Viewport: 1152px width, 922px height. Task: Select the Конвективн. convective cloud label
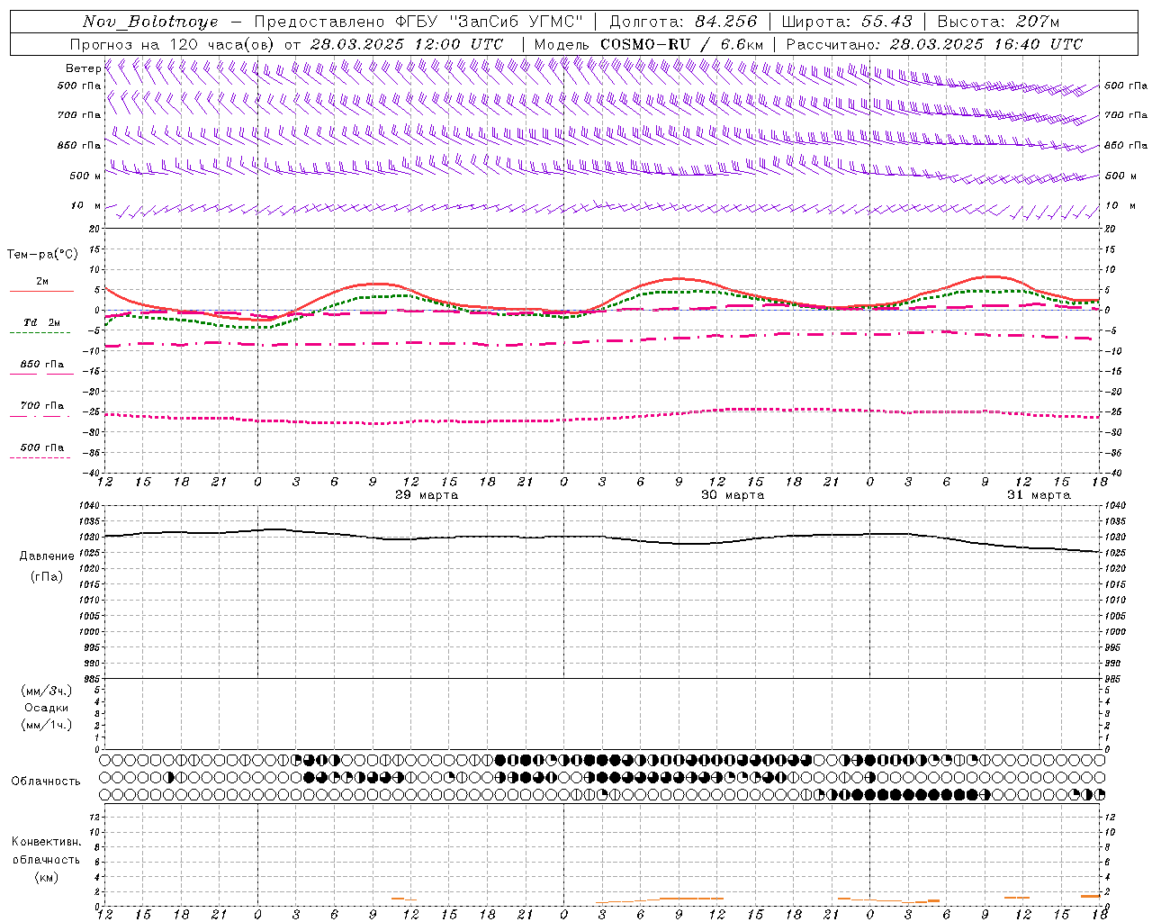tap(46, 842)
